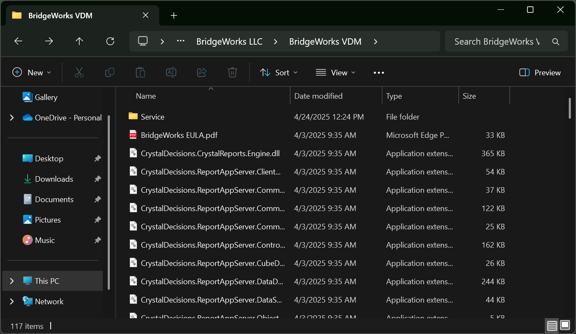The height and width of the screenshot is (334, 576).
Task: Go up one folder level
Action: [80, 41]
